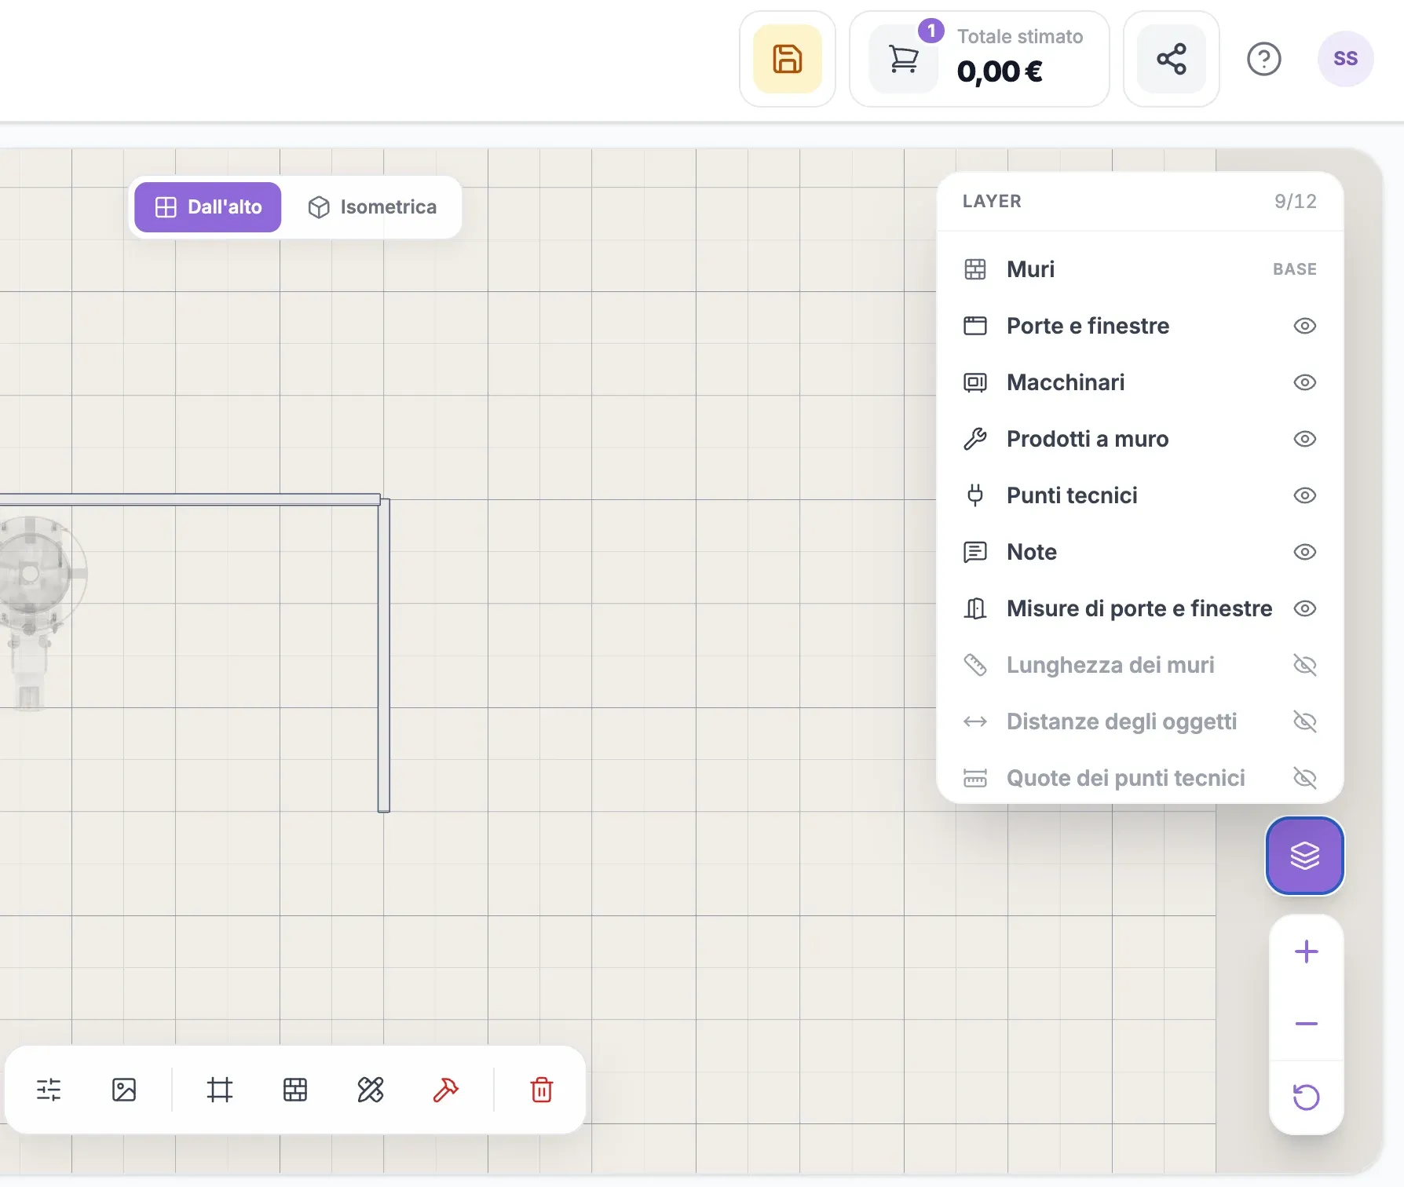
Task: Click the Muri layer row
Action: pyautogui.click(x=1139, y=269)
